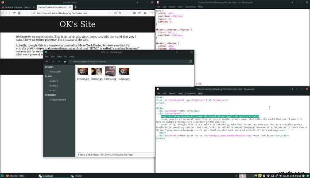Go back in Firefox history

tap(4, 13)
